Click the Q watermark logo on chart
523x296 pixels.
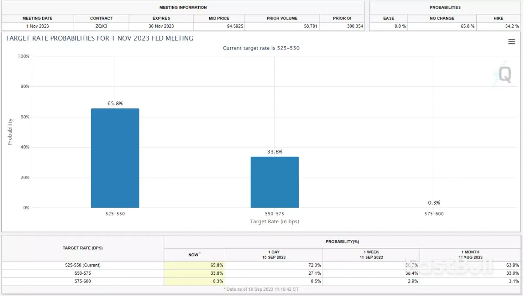click(505, 74)
